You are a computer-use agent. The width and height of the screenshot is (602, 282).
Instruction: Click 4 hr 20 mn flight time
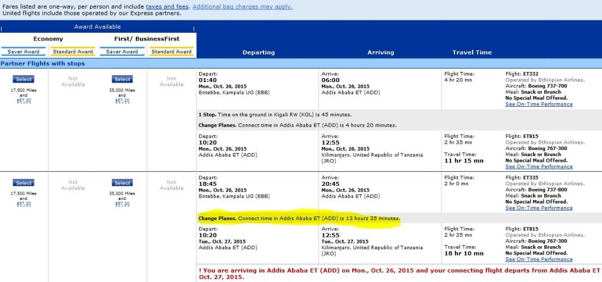[458, 80]
